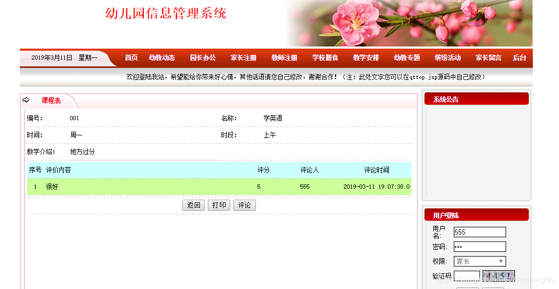Click the 评论 button

(x=244, y=205)
